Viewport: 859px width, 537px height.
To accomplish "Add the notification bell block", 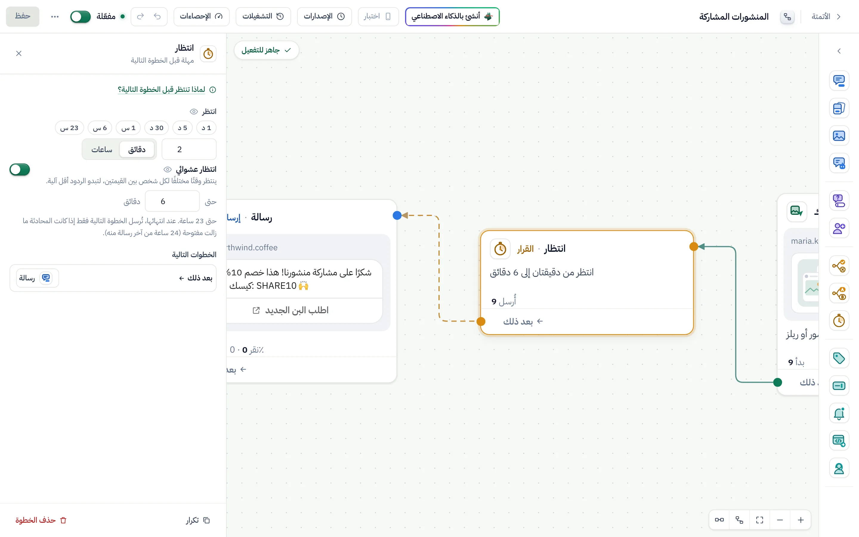I will coord(839,413).
